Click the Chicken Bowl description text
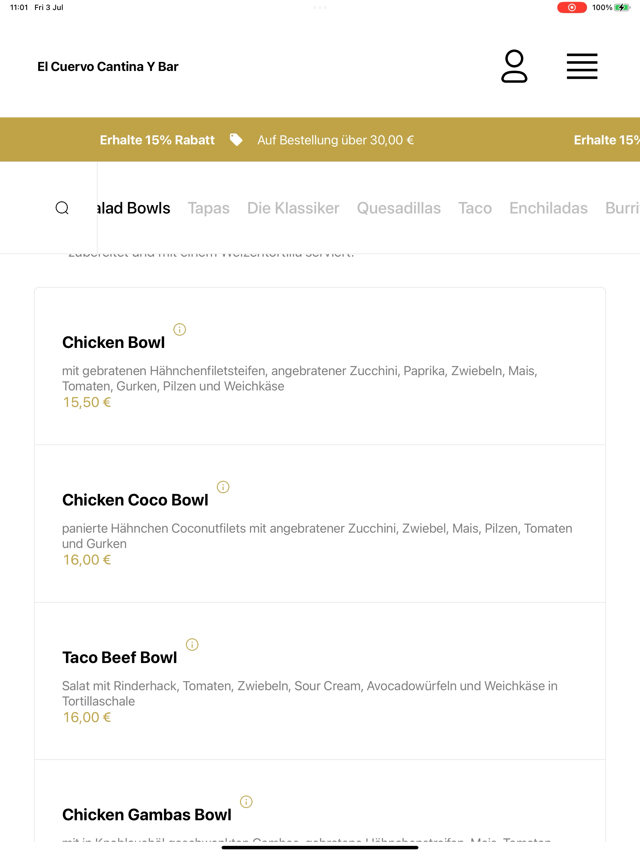Screen dimensions: 640x854 click(300, 378)
